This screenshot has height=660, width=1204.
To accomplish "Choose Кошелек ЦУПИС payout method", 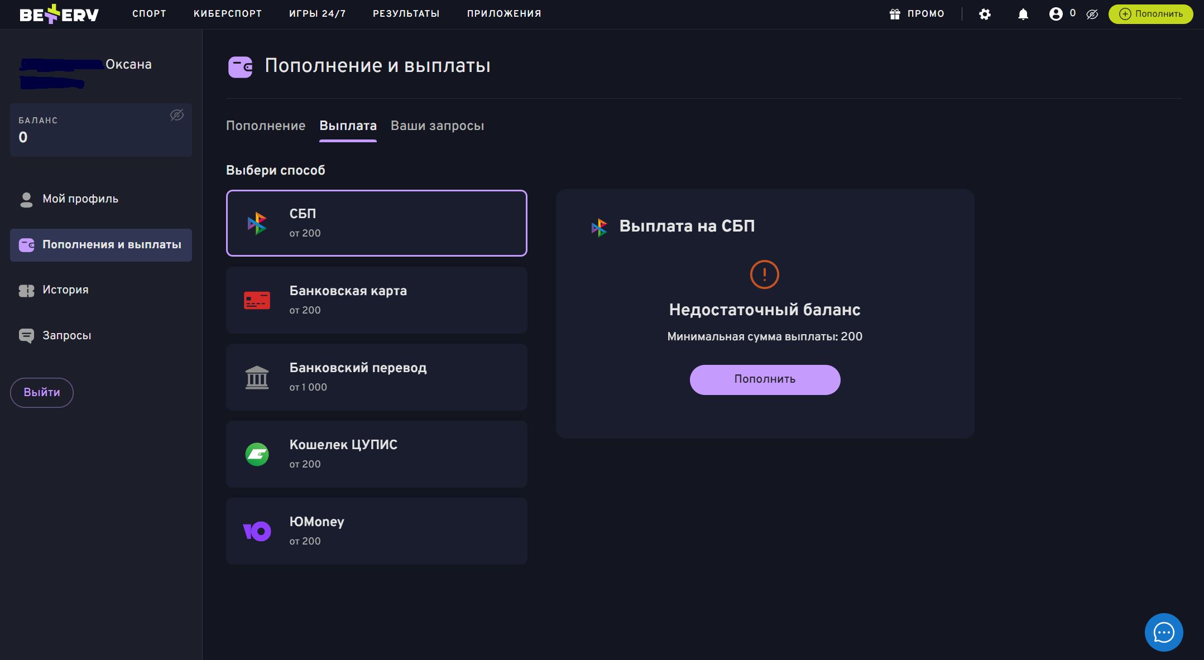I will 377,454.
